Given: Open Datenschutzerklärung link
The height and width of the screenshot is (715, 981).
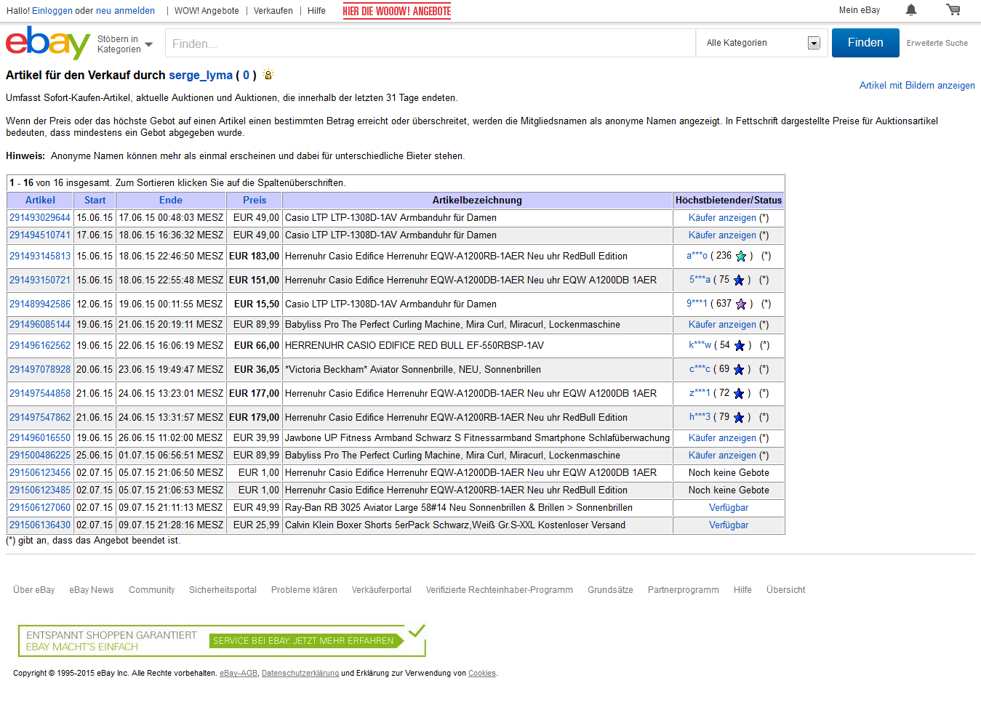Looking at the screenshot, I should (300, 674).
